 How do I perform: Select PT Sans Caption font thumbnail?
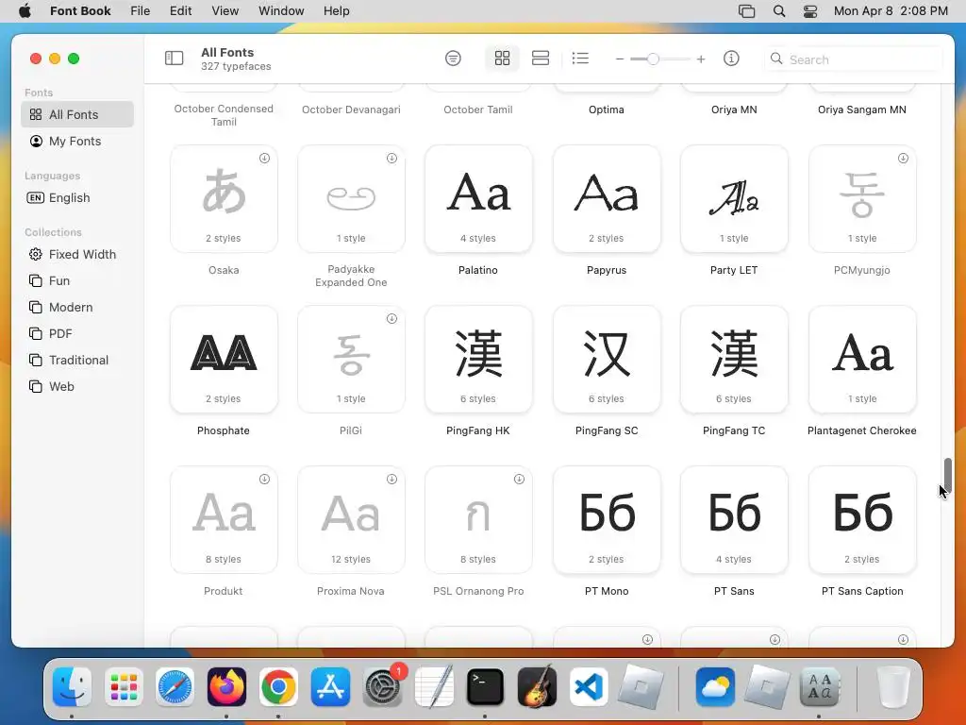pos(862,520)
